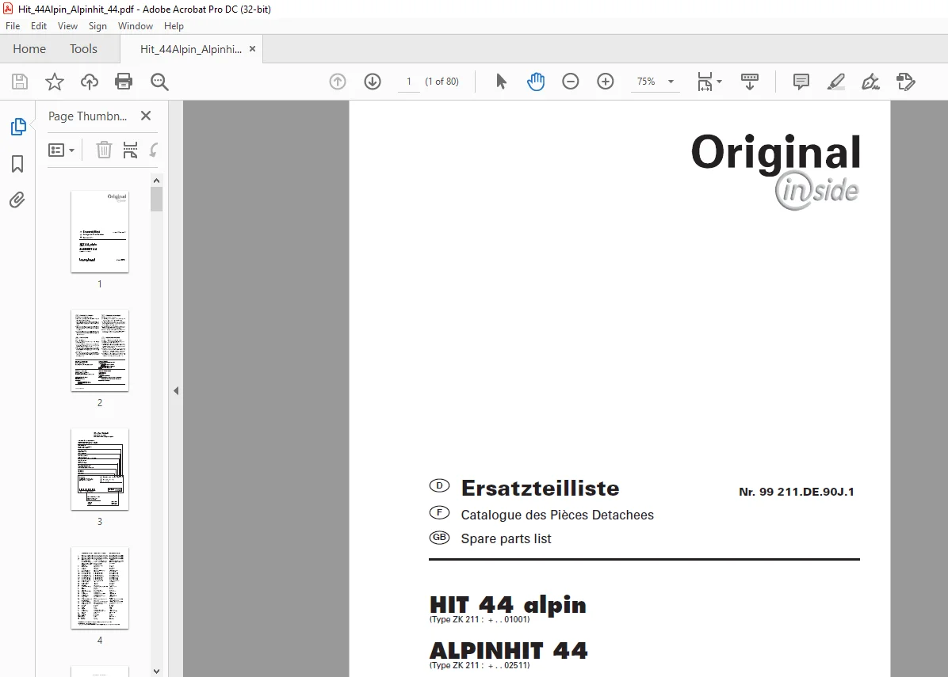
Task: Rotate page icon in thumbnails panel
Action: (x=155, y=150)
